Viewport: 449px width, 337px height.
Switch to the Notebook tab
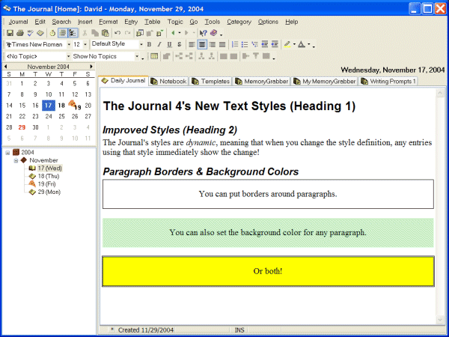[x=168, y=81]
